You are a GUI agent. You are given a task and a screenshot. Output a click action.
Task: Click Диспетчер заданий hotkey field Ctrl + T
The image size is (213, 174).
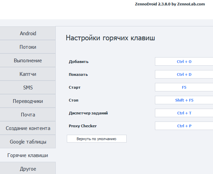pos(184,113)
